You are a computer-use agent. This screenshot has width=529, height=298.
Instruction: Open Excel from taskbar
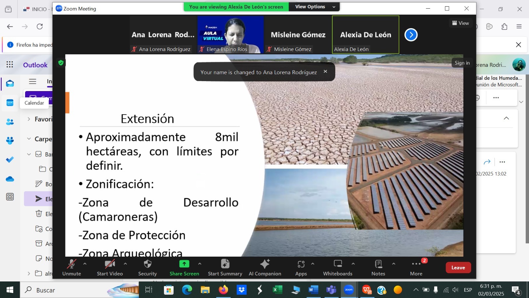tap(277, 290)
